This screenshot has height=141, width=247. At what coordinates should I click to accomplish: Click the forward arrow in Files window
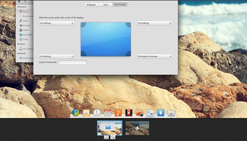point(25,1)
